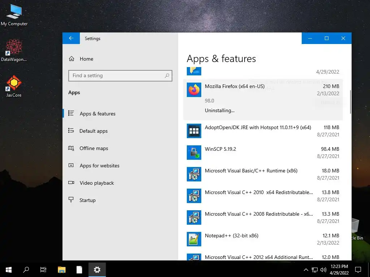Click the Startup sidebar icon

tap(71, 200)
